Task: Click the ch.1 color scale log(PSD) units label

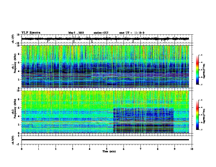Action: point(204,71)
